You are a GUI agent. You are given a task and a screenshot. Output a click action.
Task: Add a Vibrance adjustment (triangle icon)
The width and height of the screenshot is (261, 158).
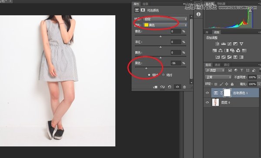coord(241,44)
